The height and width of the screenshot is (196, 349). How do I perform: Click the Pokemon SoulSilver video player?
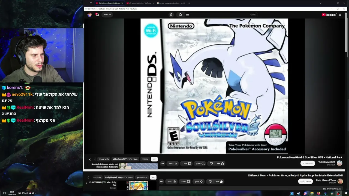coord(214,86)
